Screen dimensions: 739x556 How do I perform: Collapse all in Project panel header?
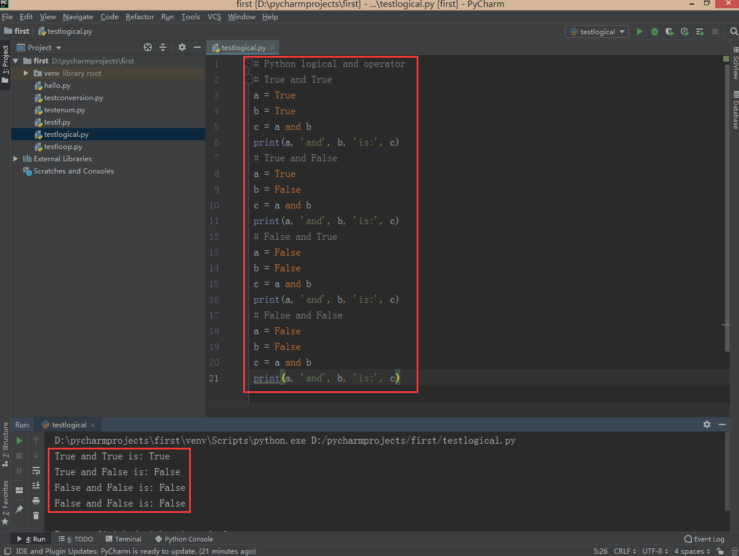coord(163,47)
